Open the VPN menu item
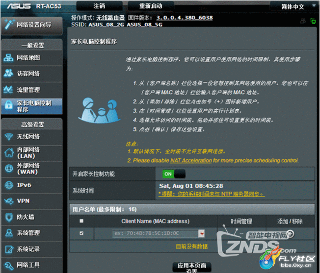 tap(31, 201)
